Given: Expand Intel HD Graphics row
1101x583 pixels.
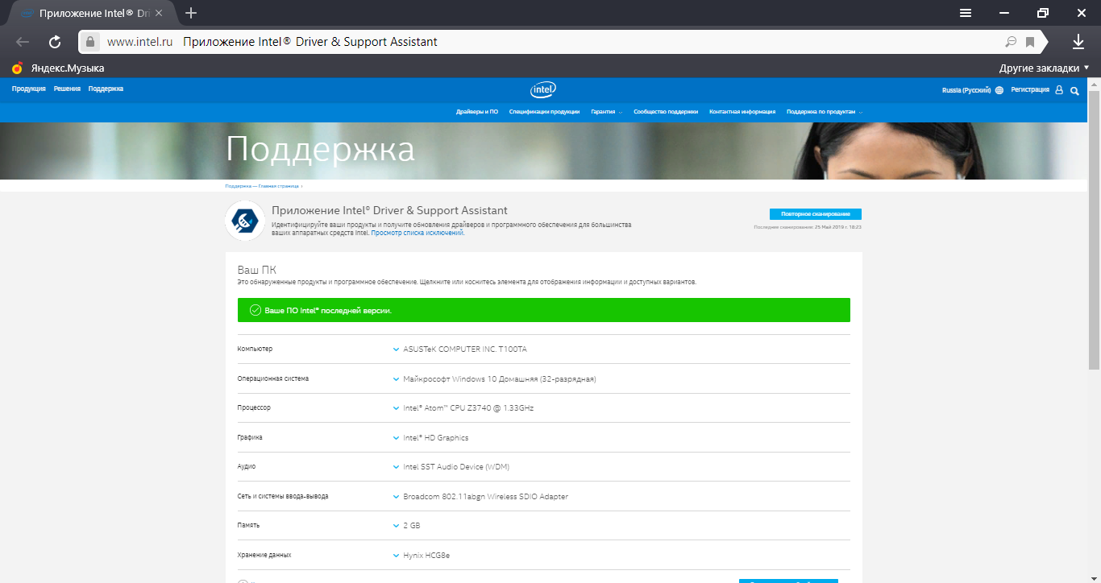Looking at the screenshot, I should tap(543, 437).
